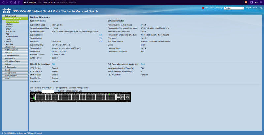This screenshot has height=135, width=264.
Task: Click the red Save configuration icon
Action: [203, 8]
